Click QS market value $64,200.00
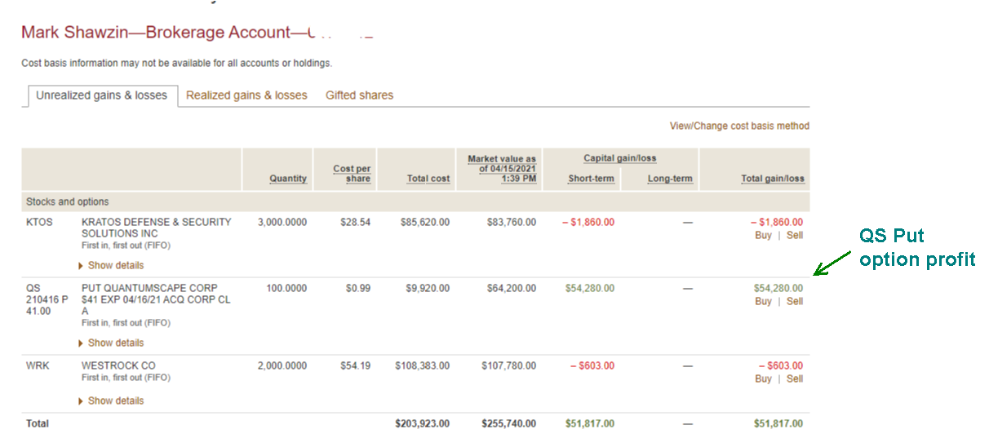Image resolution: width=989 pixels, height=447 pixels. [512, 288]
